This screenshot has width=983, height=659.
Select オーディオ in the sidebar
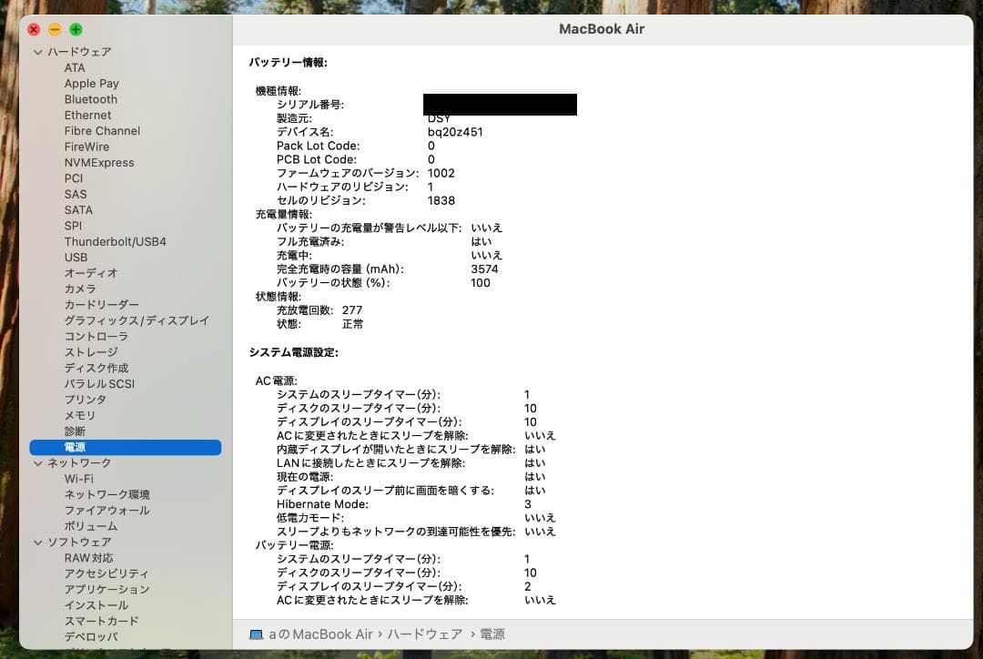[91, 273]
